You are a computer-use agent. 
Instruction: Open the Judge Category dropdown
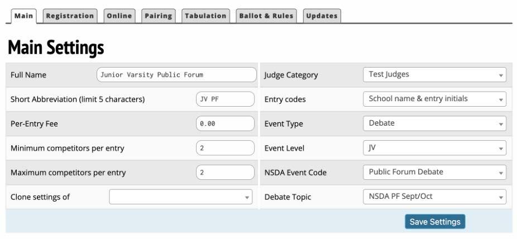click(434, 75)
